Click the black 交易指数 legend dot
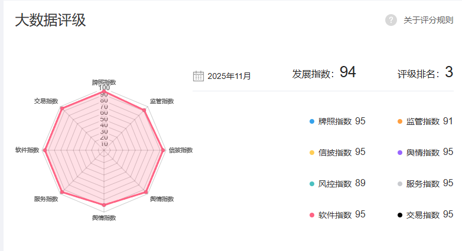The image size is (462, 251). pos(400,215)
